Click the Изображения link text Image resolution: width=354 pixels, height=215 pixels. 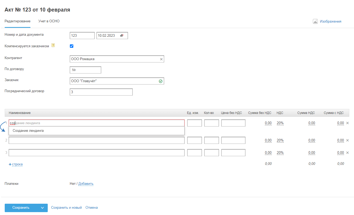coord(330,22)
